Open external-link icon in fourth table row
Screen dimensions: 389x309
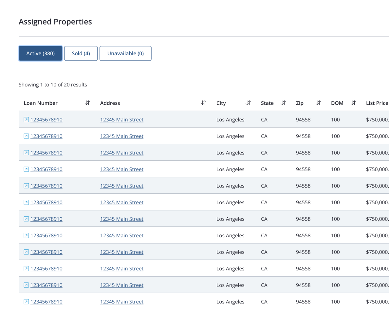click(x=26, y=169)
